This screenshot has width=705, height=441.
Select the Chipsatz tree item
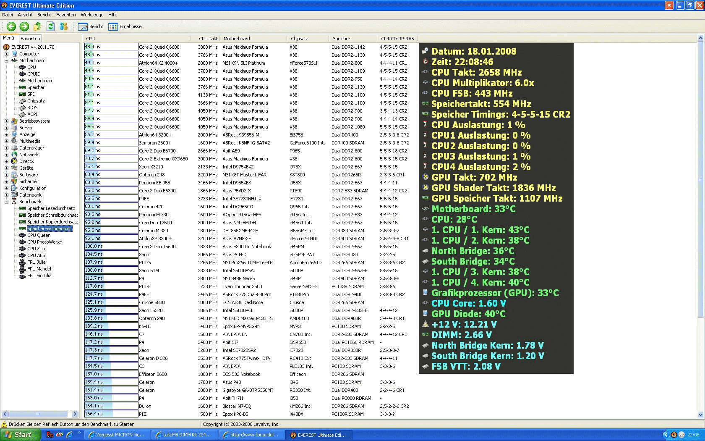[36, 101]
